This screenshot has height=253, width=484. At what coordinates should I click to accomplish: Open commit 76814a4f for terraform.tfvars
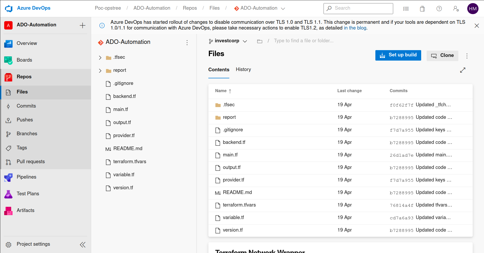coord(402,205)
